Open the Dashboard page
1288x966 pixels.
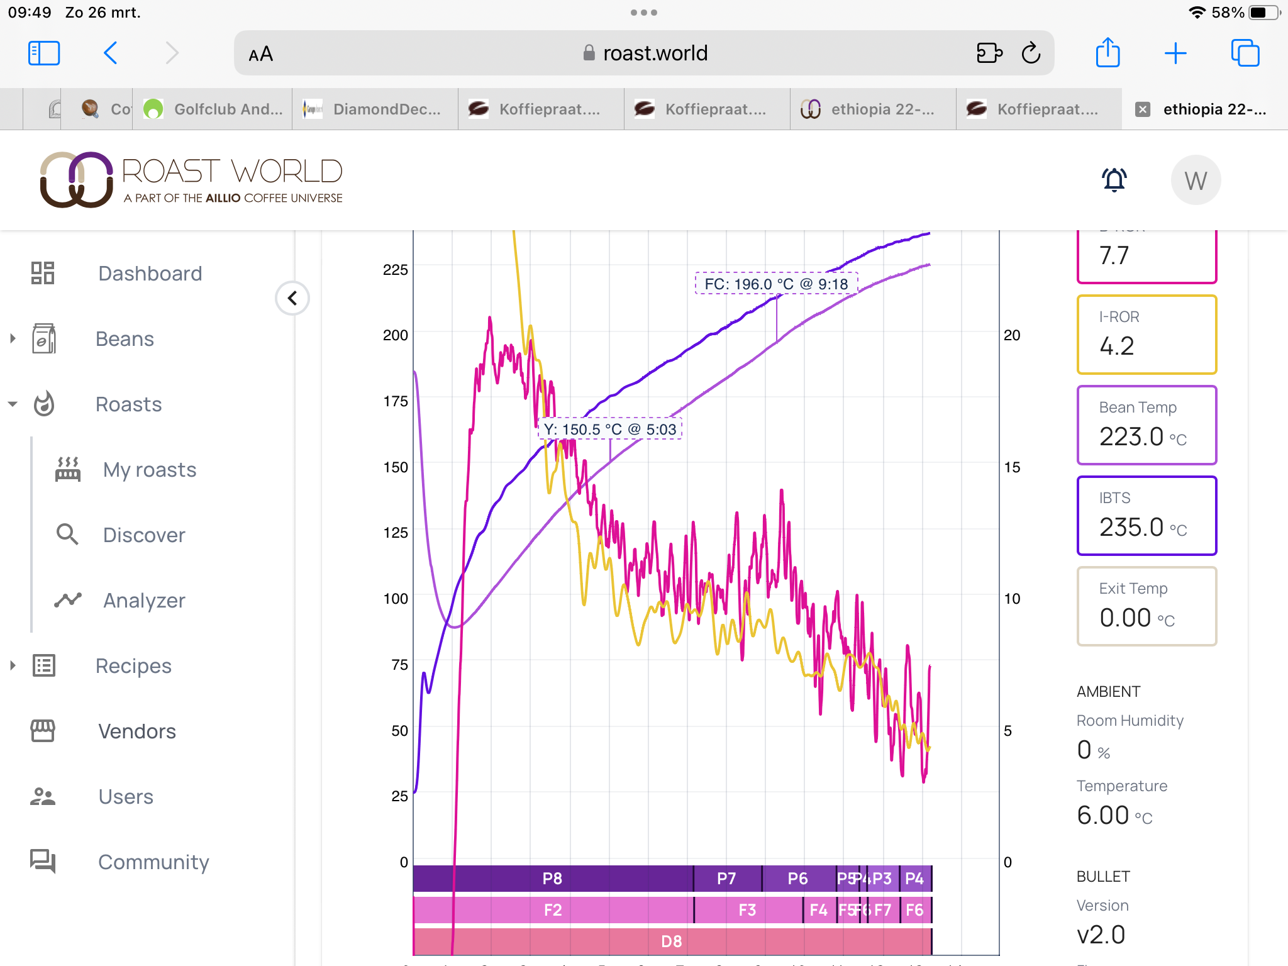pyautogui.click(x=150, y=274)
